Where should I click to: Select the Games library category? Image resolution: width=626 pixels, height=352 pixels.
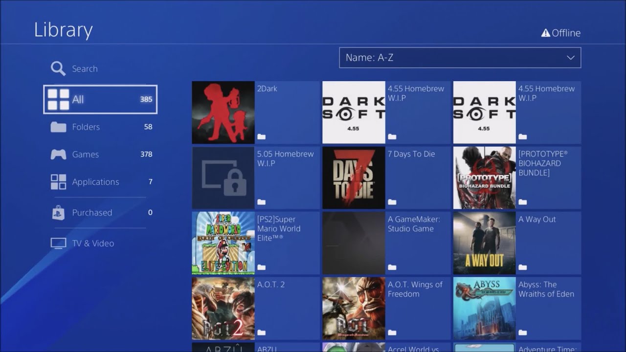100,154
